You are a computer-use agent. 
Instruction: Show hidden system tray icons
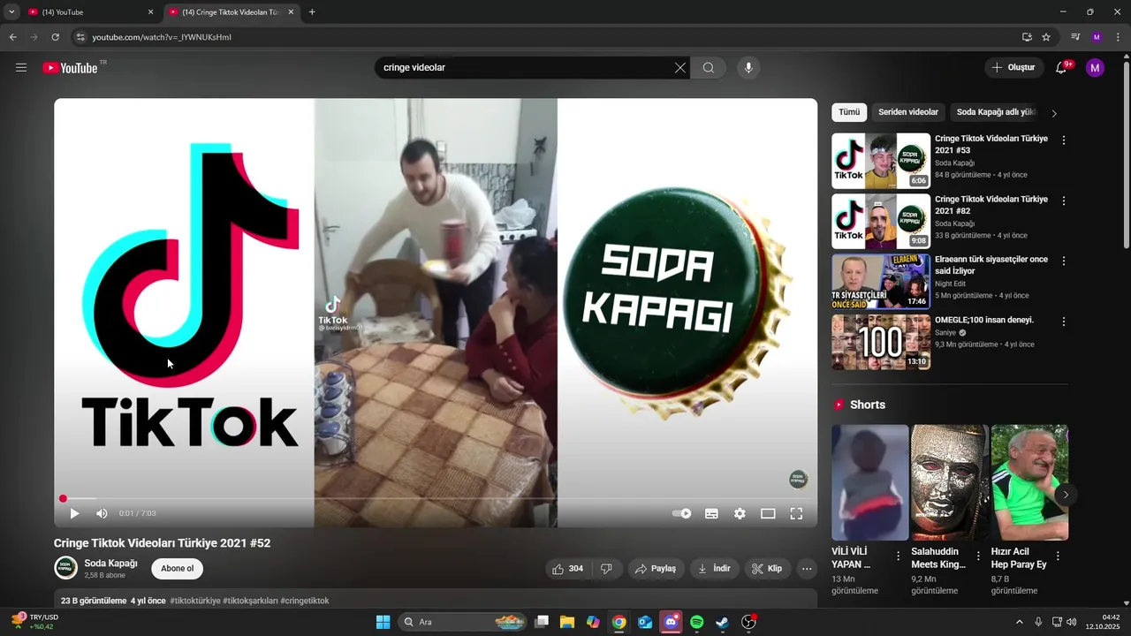coord(1019,622)
